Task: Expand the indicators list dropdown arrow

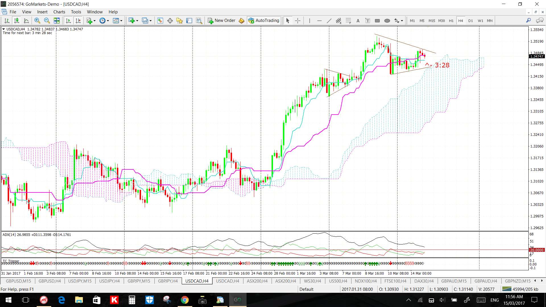Action: [x=94, y=20]
